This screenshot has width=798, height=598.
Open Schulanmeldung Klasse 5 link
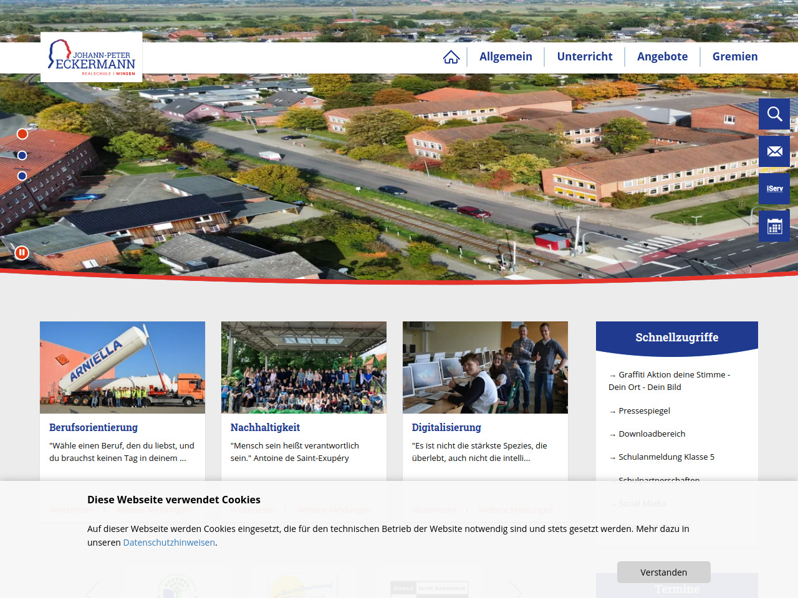click(x=666, y=457)
